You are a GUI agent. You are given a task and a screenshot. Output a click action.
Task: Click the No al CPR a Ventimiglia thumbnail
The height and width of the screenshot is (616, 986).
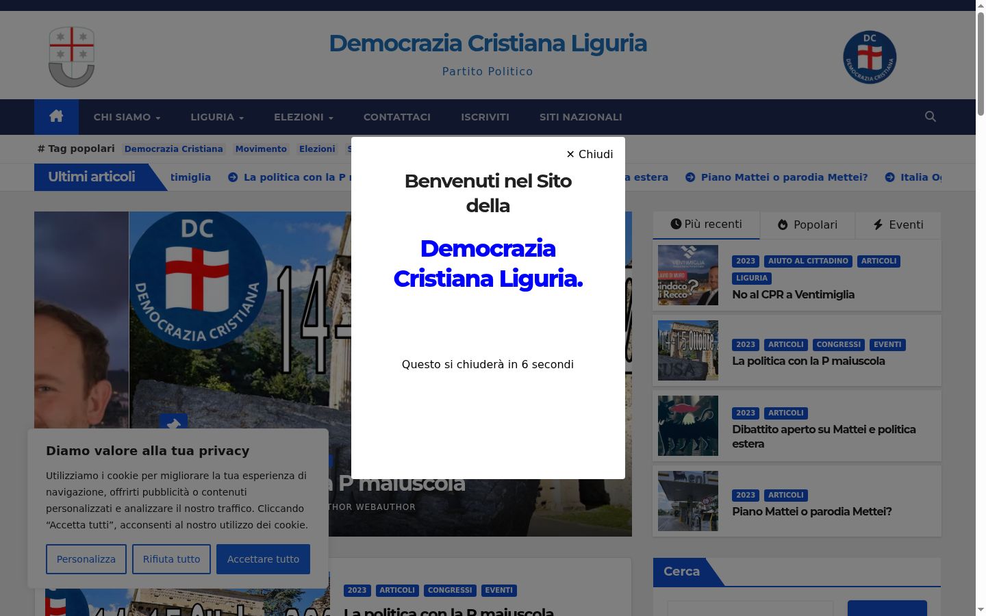tap(688, 275)
